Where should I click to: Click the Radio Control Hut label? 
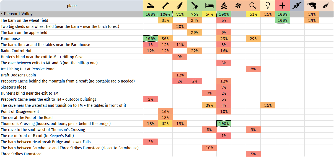[x=16, y=51]
